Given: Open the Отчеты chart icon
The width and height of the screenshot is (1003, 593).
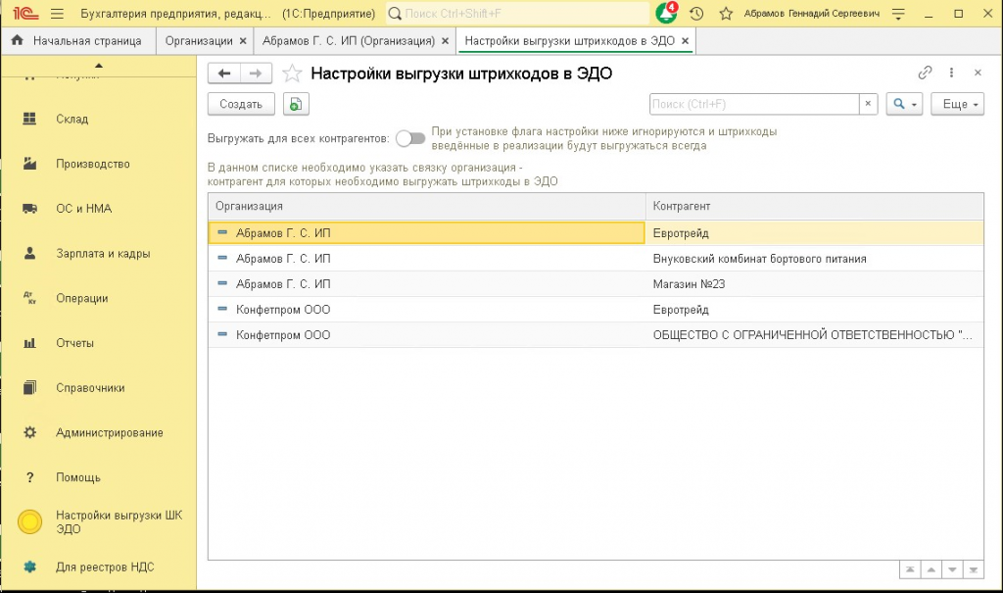Looking at the screenshot, I should click(29, 343).
